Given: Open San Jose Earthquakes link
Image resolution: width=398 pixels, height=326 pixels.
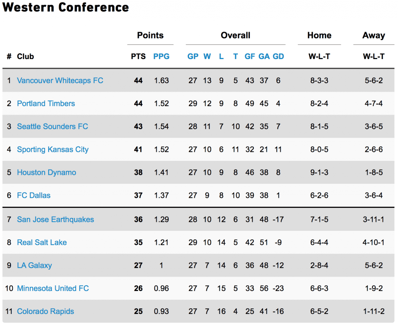Looking at the screenshot, I should [55, 220].
